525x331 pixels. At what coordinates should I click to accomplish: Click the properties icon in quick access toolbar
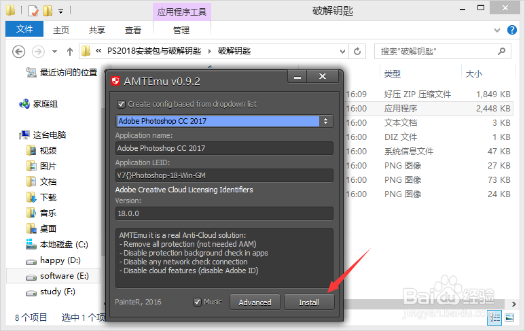pyautogui.click(x=33, y=11)
